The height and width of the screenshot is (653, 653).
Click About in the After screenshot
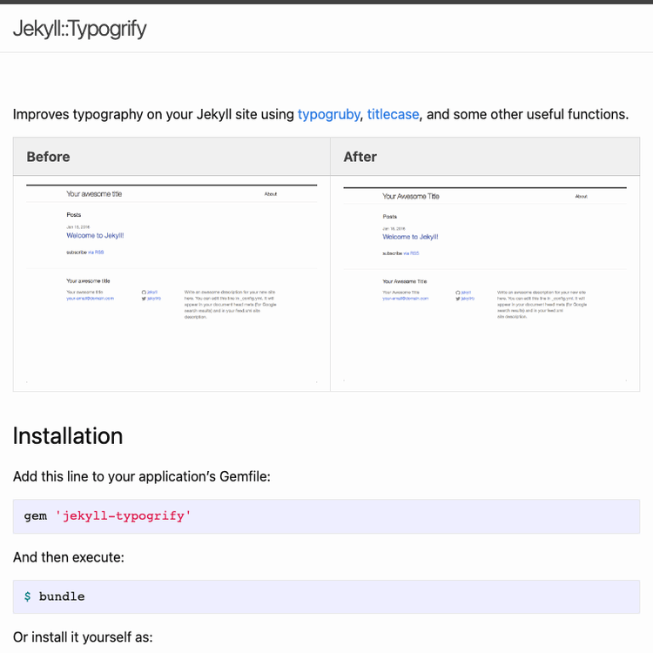(581, 197)
